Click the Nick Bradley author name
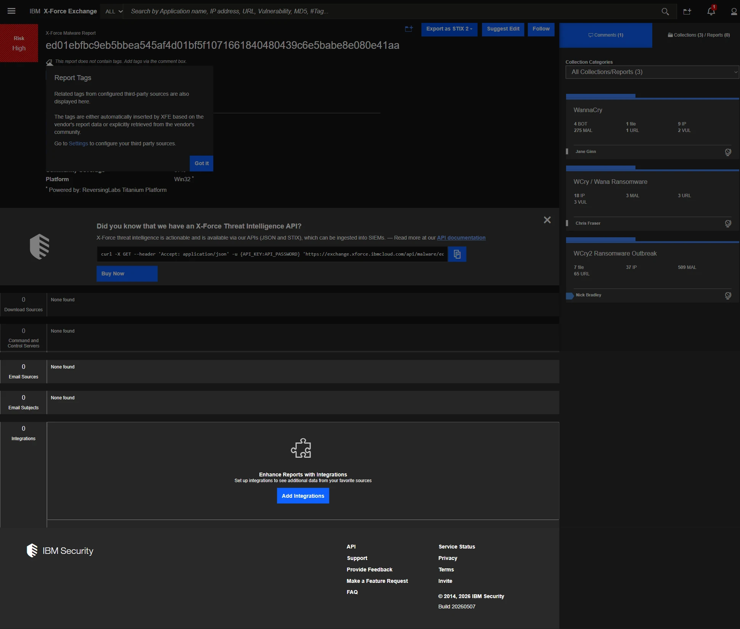740x629 pixels. [x=588, y=295]
